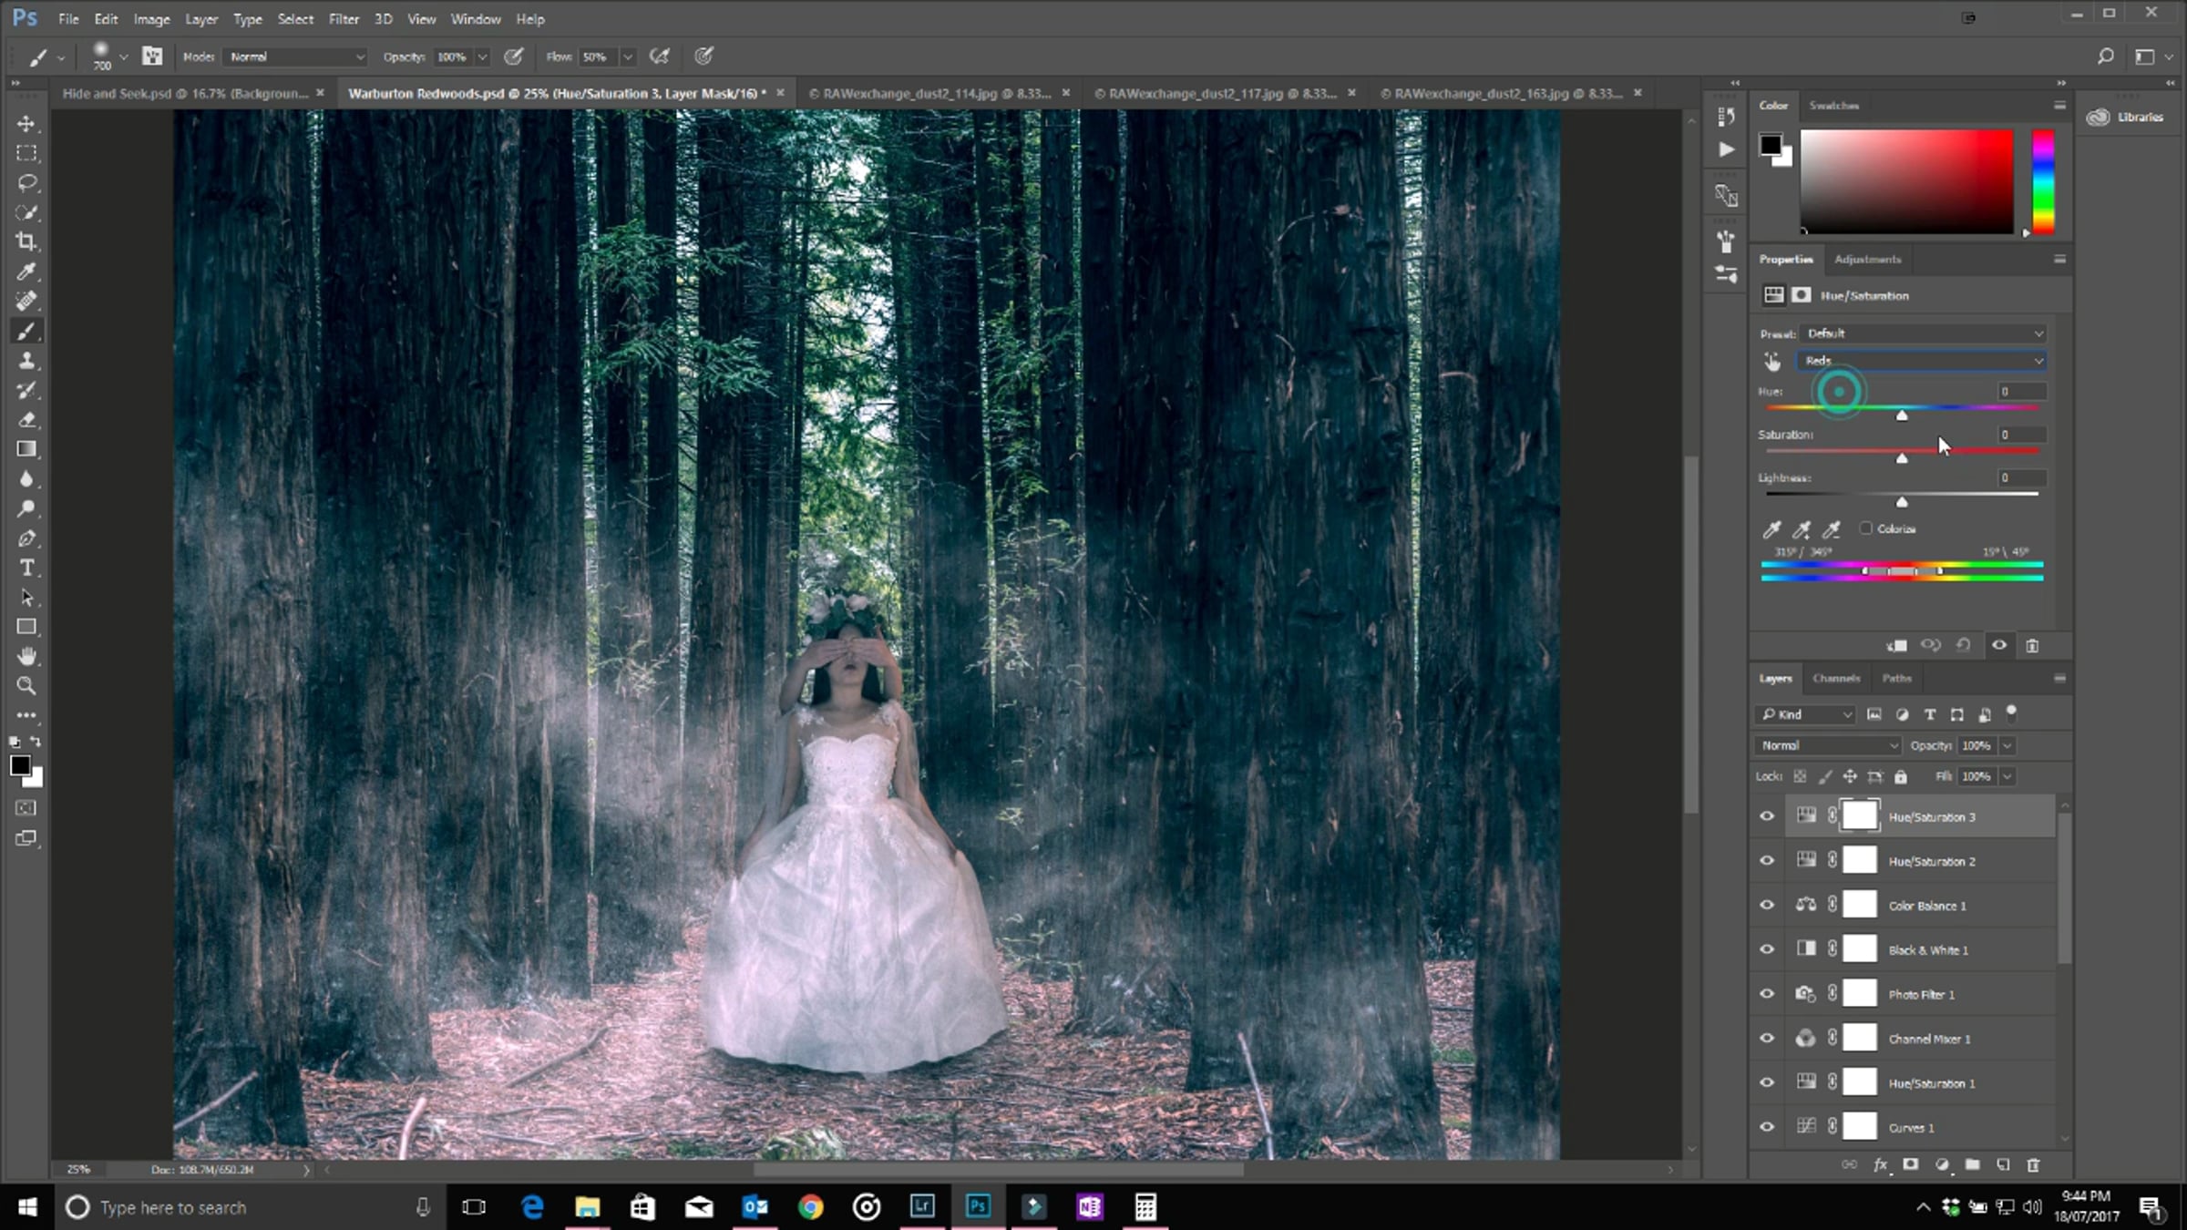This screenshot has width=2187, height=1230.
Task: Switch to the Channels tab
Action: tap(1835, 678)
